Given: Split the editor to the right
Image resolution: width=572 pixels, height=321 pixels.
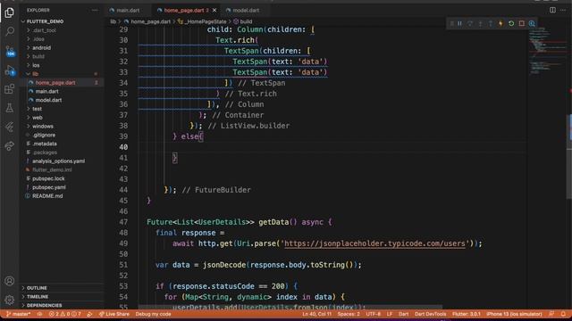Looking at the screenshot, I should coord(552,10).
